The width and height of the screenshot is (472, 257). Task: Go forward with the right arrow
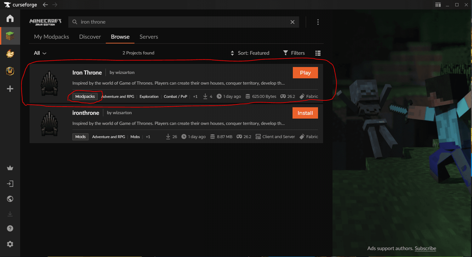point(55,5)
